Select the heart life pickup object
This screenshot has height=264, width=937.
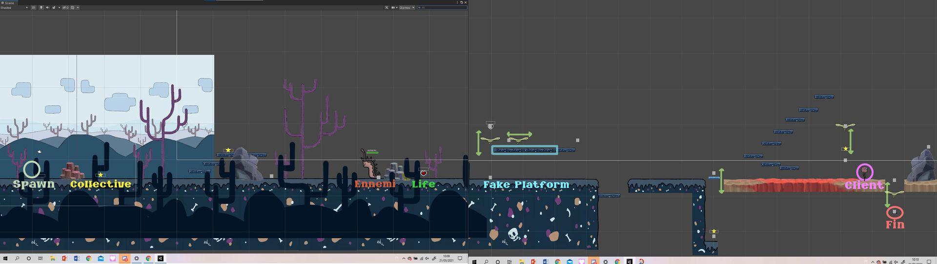pyautogui.click(x=424, y=173)
